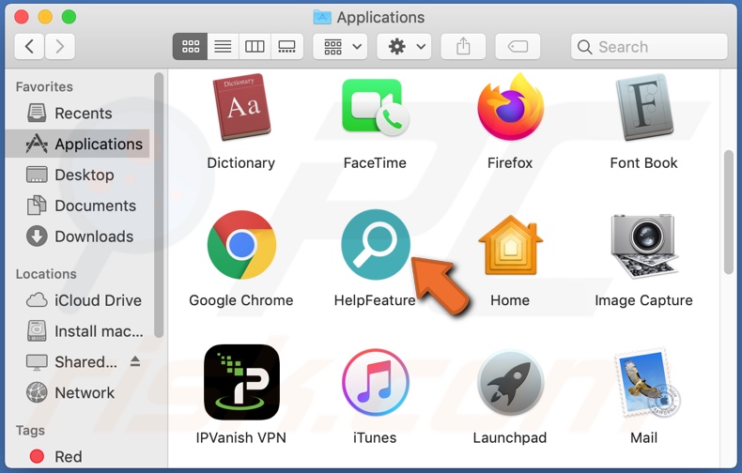Select the Red tag in sidebar
Viewport: 742px width, 473px height.
tap(78, 456)
